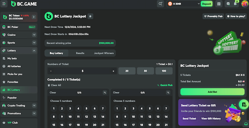Open the XMR currency dropdown
249x128 pixels.
point(199,4)
